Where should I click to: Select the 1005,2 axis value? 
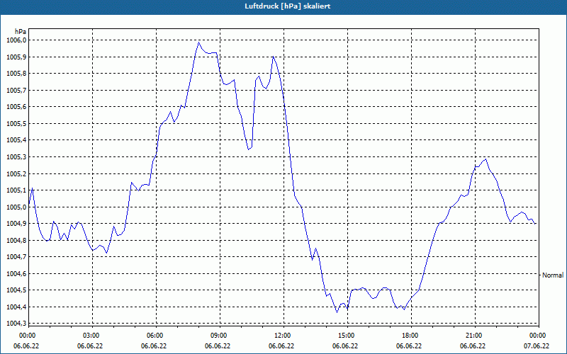pos(16,173)
